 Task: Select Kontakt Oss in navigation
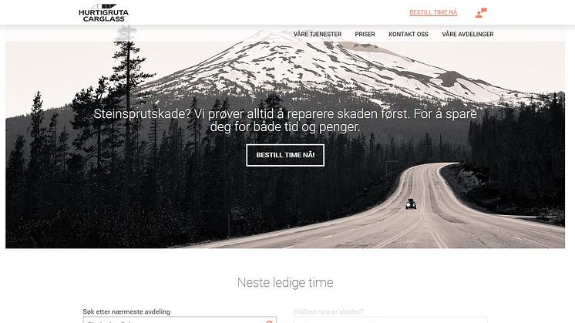pos(409,34)
